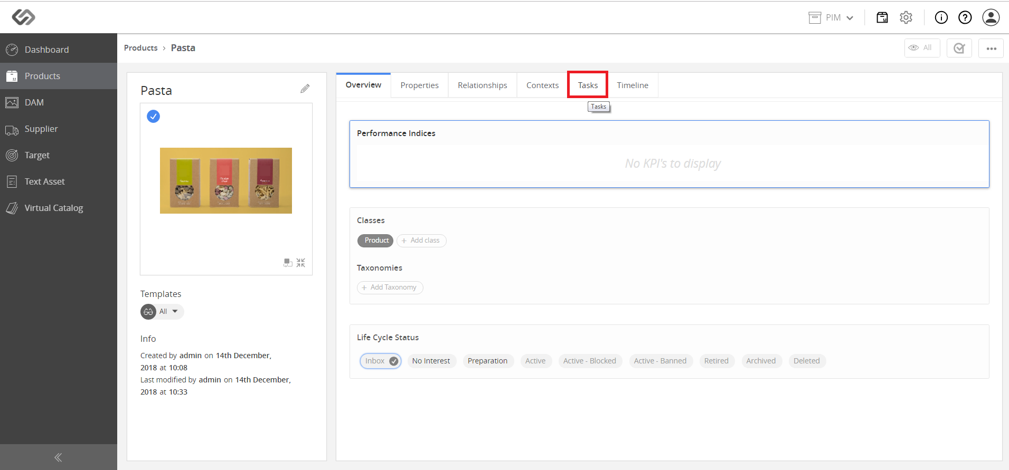Click Add Taxonomy button
Image resolution: width=1009 pixels, height=470 pixels.
[390, 287]
